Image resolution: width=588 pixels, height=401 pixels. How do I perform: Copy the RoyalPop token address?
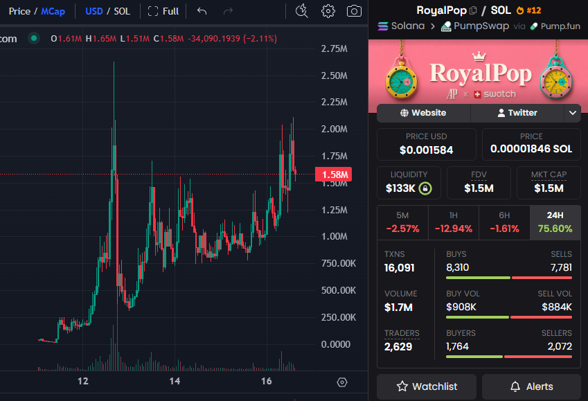pos(473,10)
